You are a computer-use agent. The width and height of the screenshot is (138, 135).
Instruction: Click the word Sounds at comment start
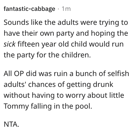16,22
